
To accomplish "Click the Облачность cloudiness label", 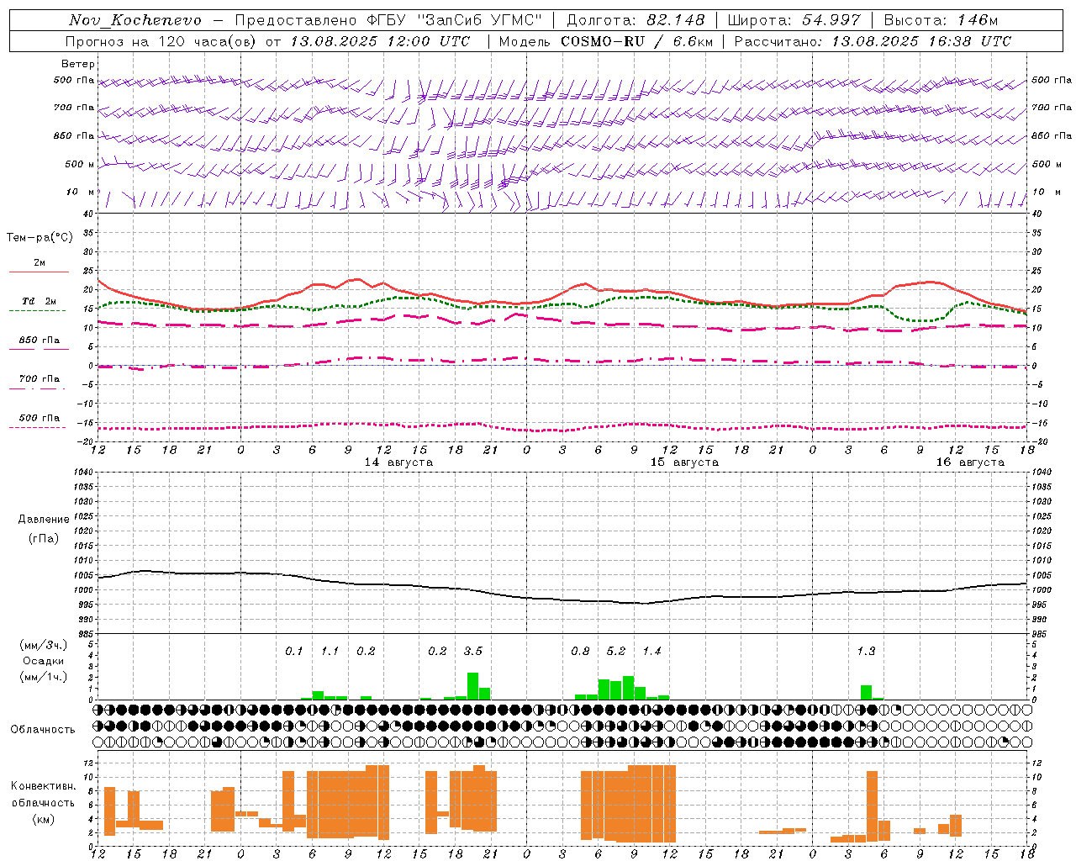I will pyautogui.click(x=43, y=730).
